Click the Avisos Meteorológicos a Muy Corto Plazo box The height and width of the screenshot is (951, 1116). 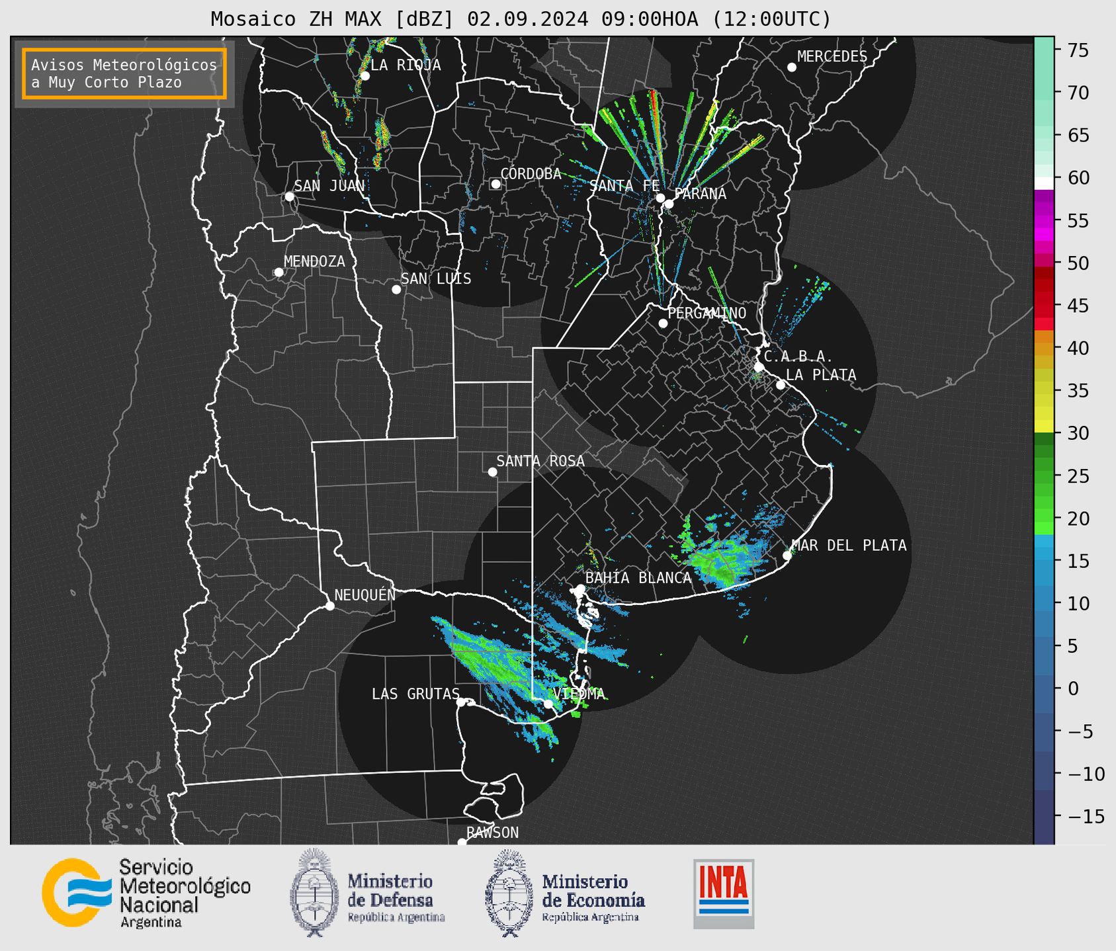[x=124, y=73]
